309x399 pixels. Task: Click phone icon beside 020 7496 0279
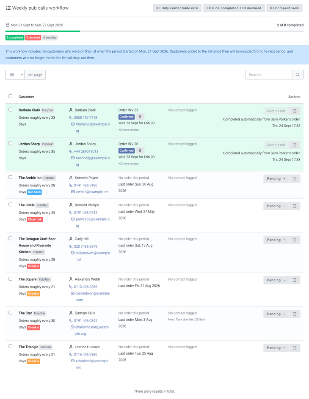tap(71, 246)
